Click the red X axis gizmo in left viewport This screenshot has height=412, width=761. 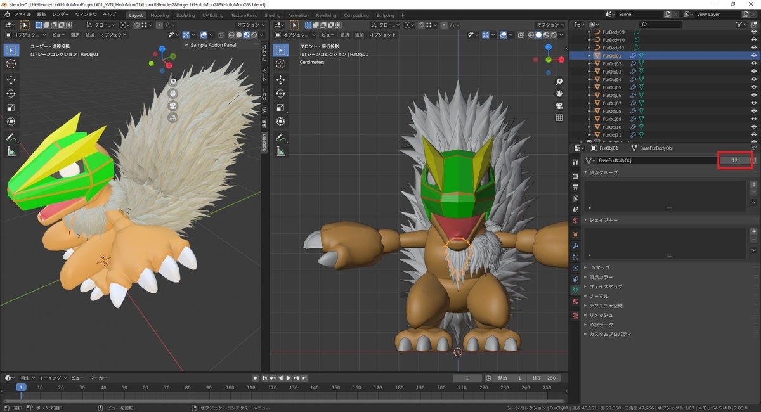pyautogui.click(x=169, y=65)
